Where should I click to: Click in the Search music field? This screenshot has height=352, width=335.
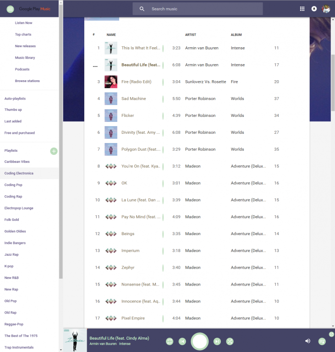pos(198,9)
